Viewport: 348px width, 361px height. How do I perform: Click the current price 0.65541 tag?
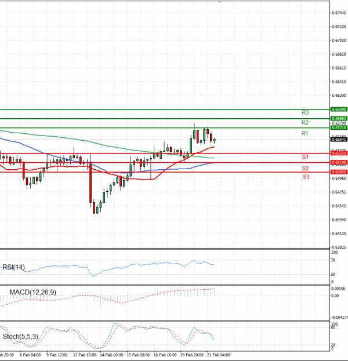339,139
